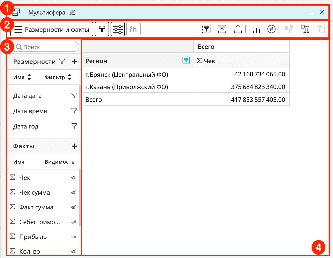
Task: Select the Дата время dimension
Action: pyautogui.click(x=30, y=111)
